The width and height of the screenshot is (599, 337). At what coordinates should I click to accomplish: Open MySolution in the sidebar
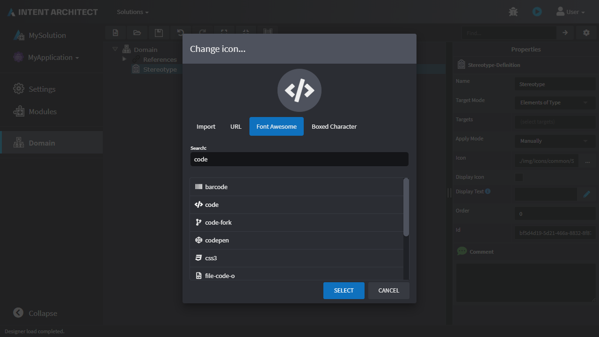click(x=51, y=35)
